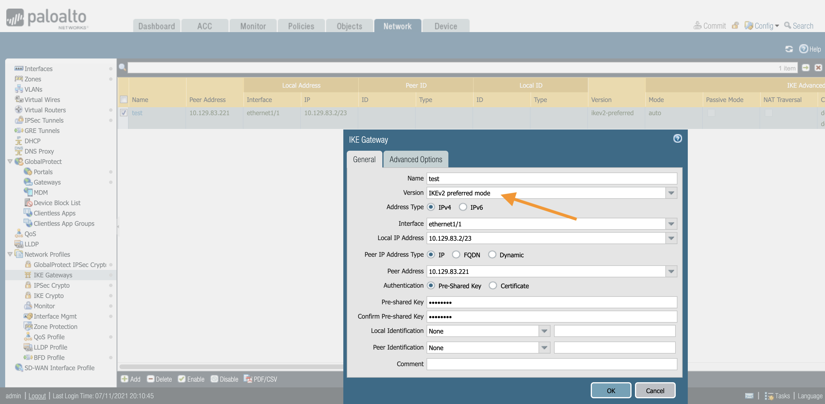Expand the Local Identification dropdown

(x=544, y=331)
